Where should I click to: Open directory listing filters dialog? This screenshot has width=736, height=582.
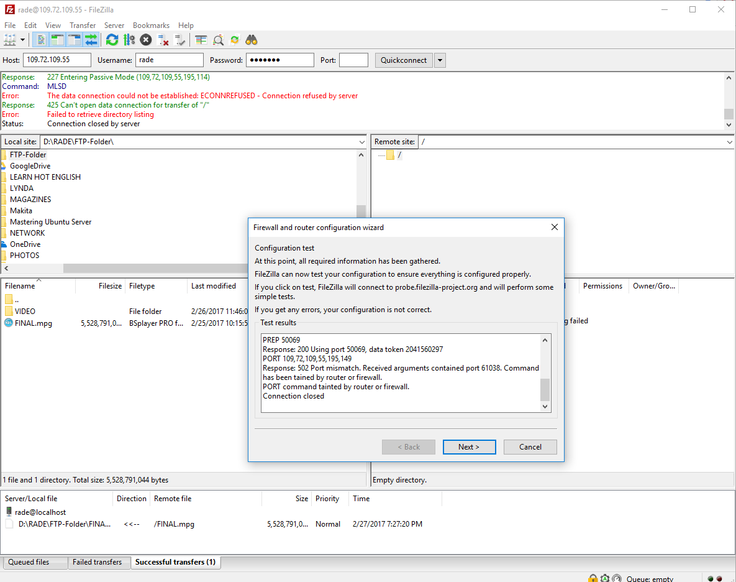pos(201,40)
